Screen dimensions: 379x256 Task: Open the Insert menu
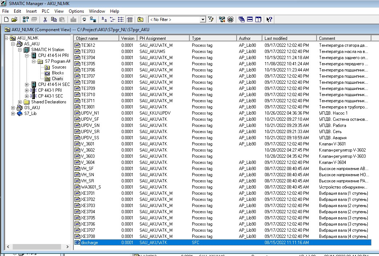coord(31,11)
